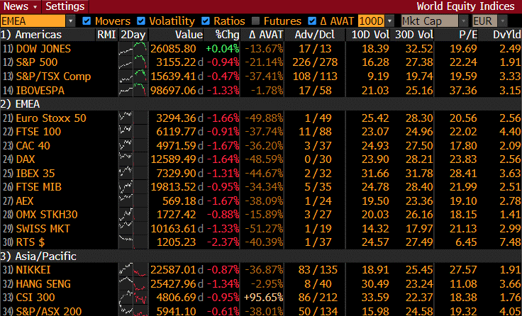Sort by the %Chg column header
Image resolution: width=522 pixels, height=316 pixels.
click(x=227, y=35)
